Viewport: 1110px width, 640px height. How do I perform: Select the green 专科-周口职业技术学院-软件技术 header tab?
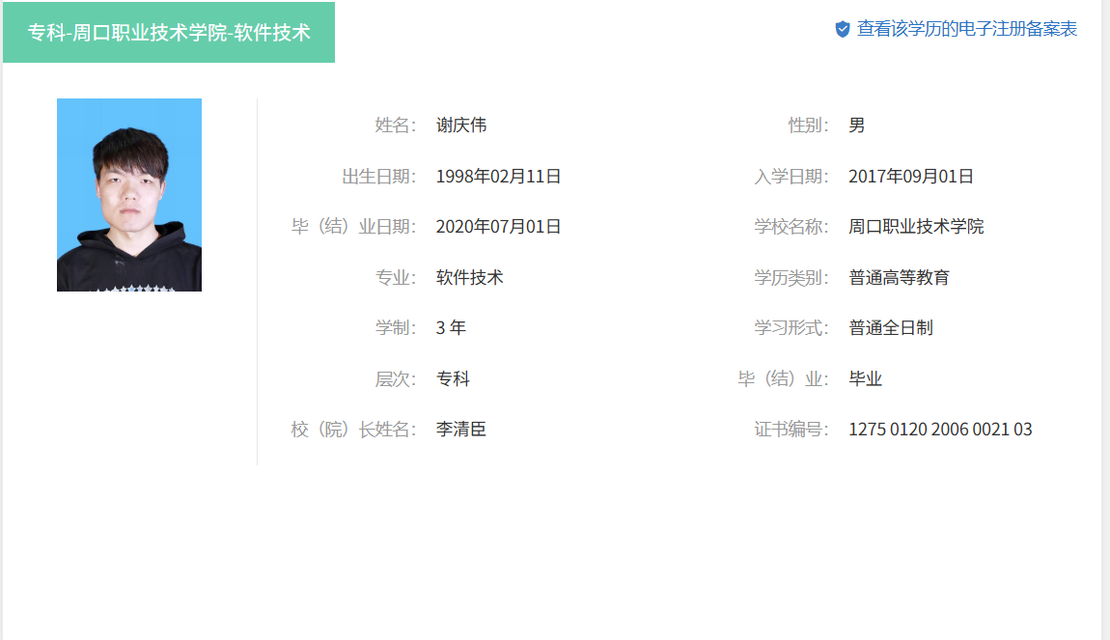point(169,33)
